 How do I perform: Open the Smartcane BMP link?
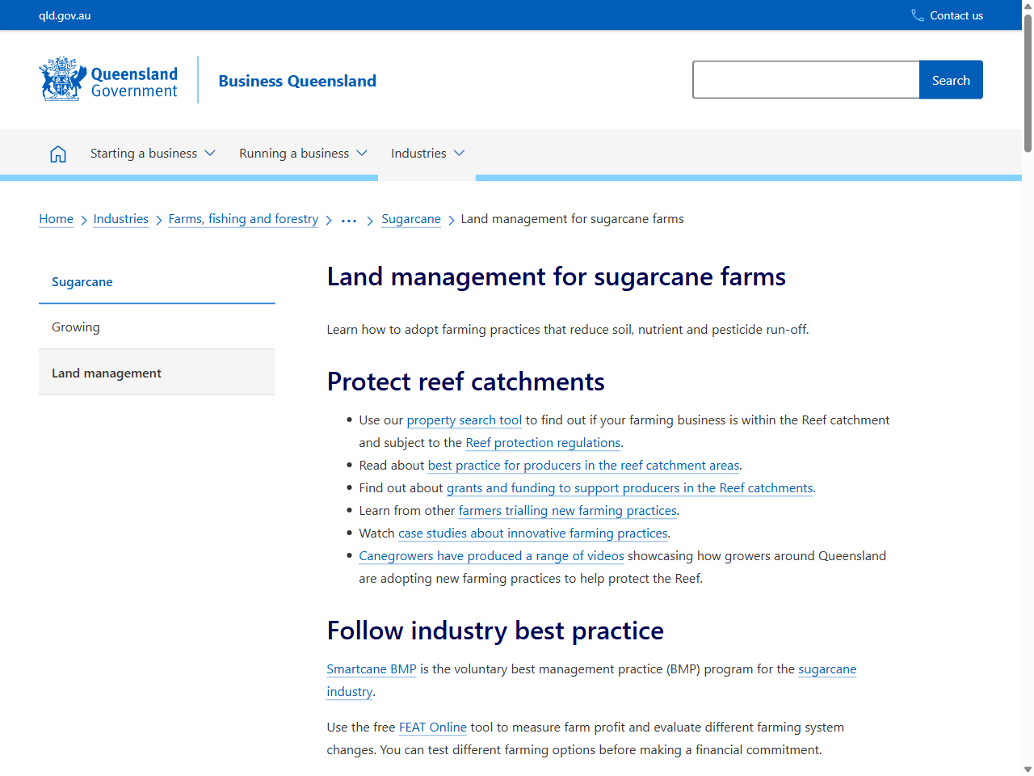[x=371, y=668]
